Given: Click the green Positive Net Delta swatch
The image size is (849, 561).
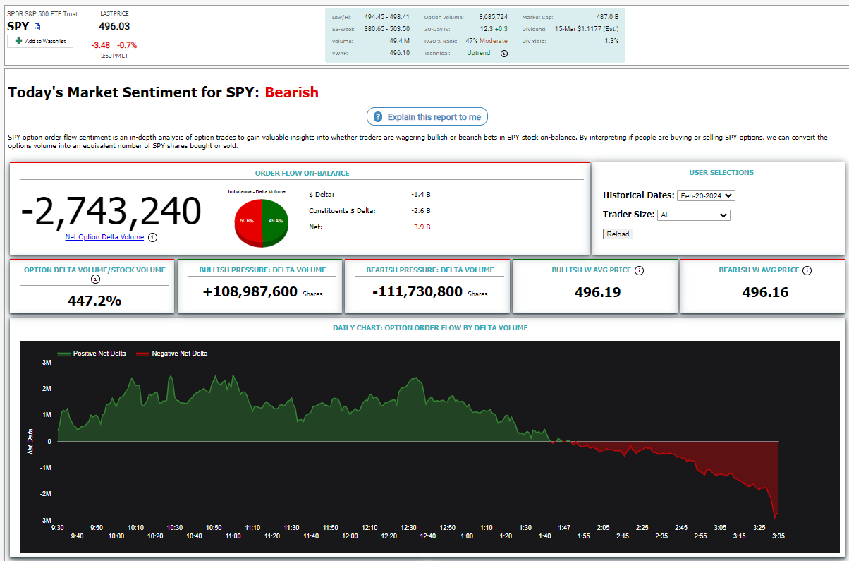Looking at the screenshot, I should tap(64, 354).
